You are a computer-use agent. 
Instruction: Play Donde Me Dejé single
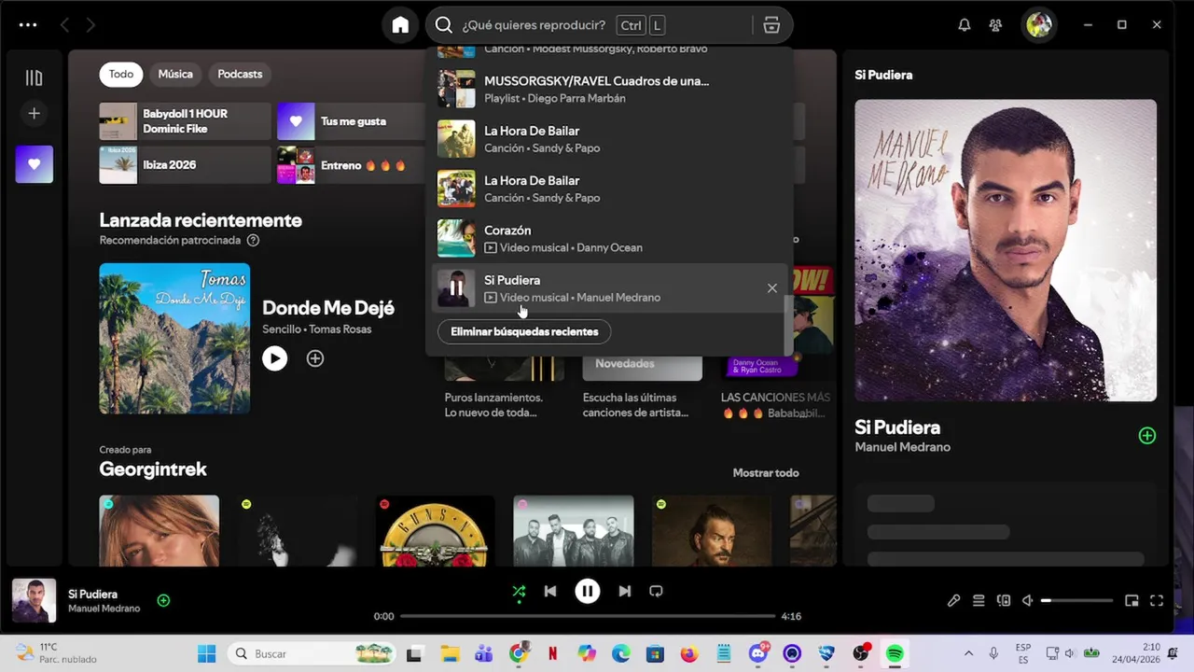tap(274, 358)
